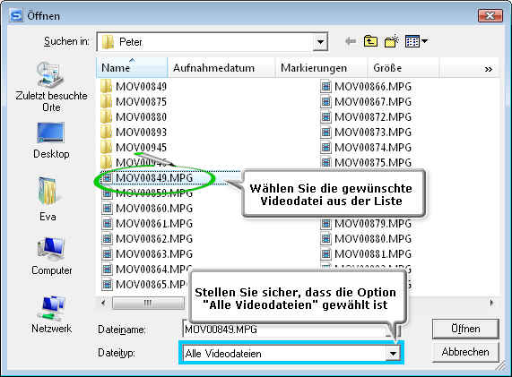Click the Back arrow navigation icon
Image resolution: width=512 pixels, height=377 pixels.
coord(351,41)
